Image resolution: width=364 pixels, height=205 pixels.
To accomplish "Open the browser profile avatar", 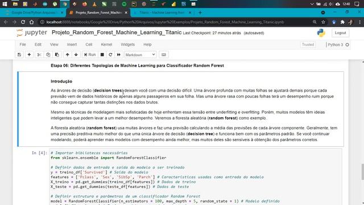I will point(351,22).
